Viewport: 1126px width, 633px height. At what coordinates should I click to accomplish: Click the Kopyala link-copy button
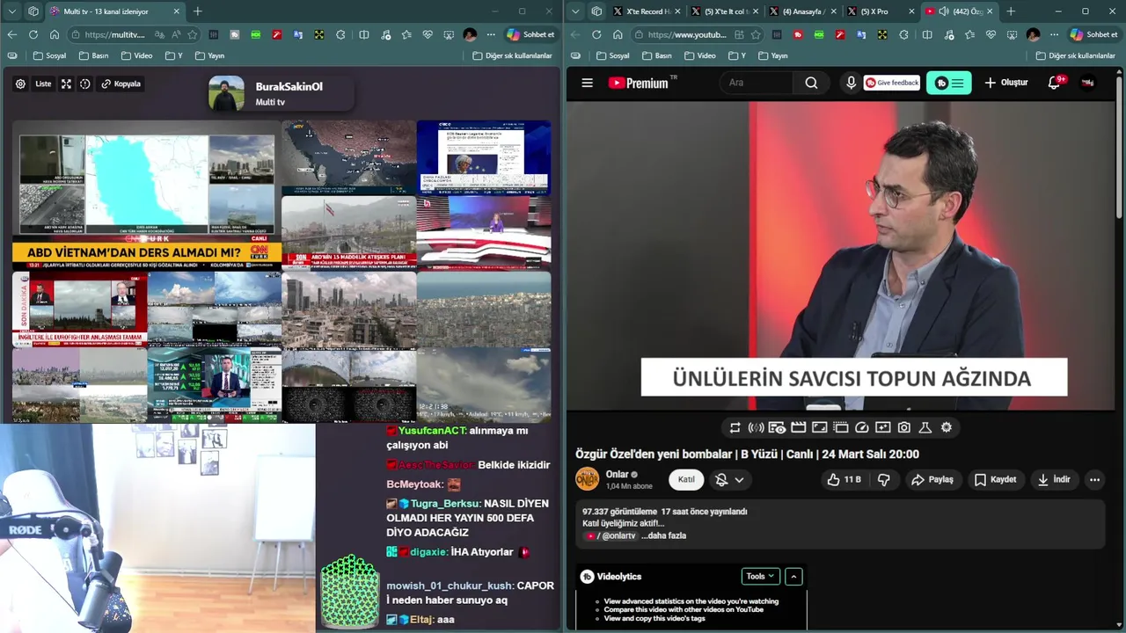pyautogui.click(x=121, y=84)
